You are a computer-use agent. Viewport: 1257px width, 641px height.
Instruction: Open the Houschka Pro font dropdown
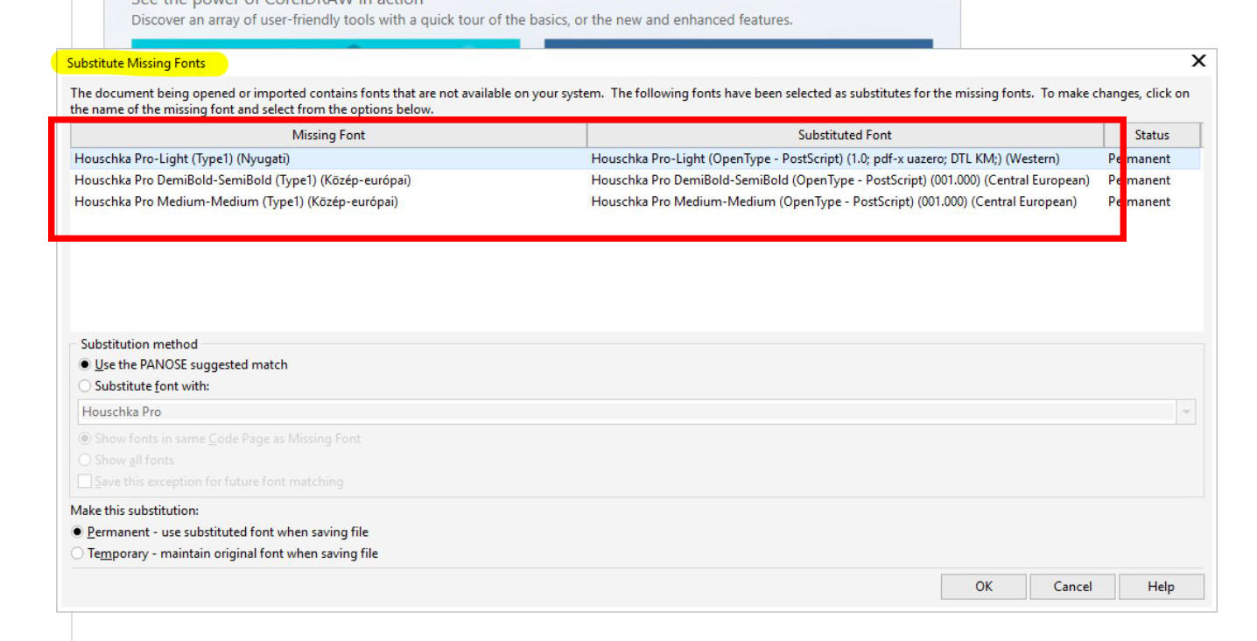coord(1186,412)
